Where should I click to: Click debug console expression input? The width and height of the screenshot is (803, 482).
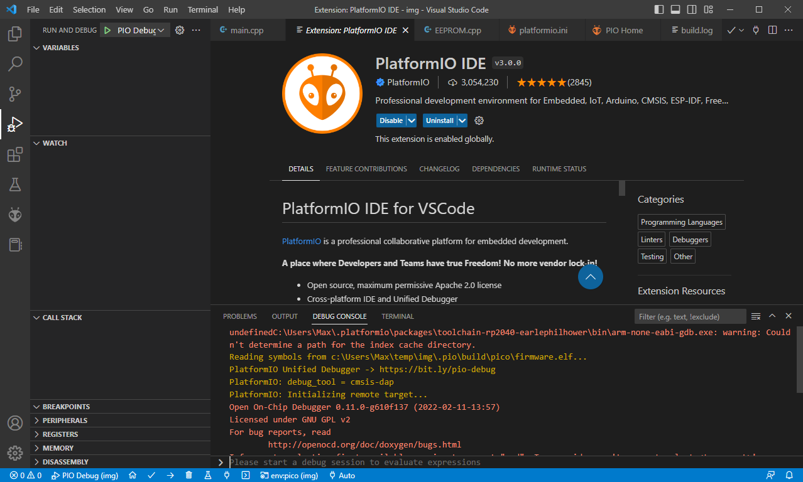[513, 462]
